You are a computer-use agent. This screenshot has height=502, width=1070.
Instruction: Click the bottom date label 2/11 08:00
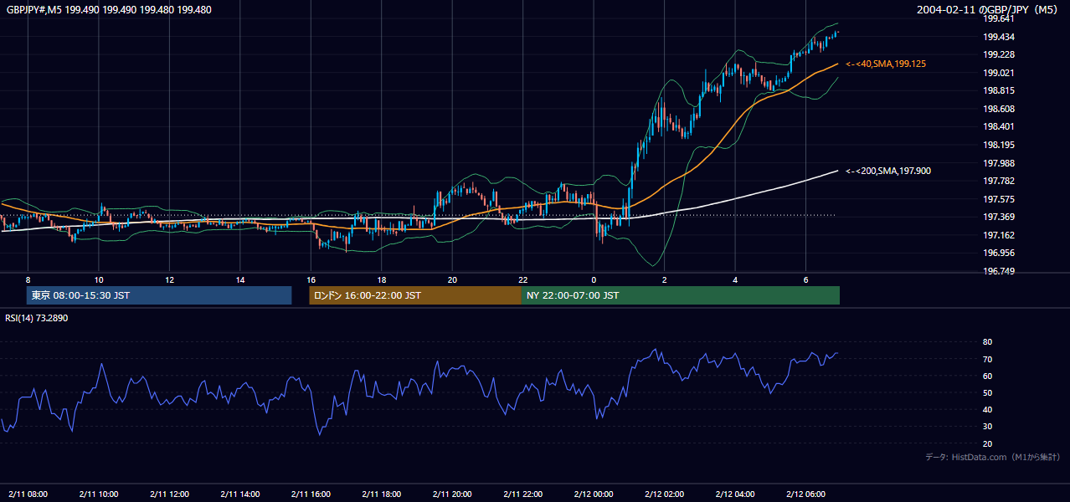[x=28, y=494]
